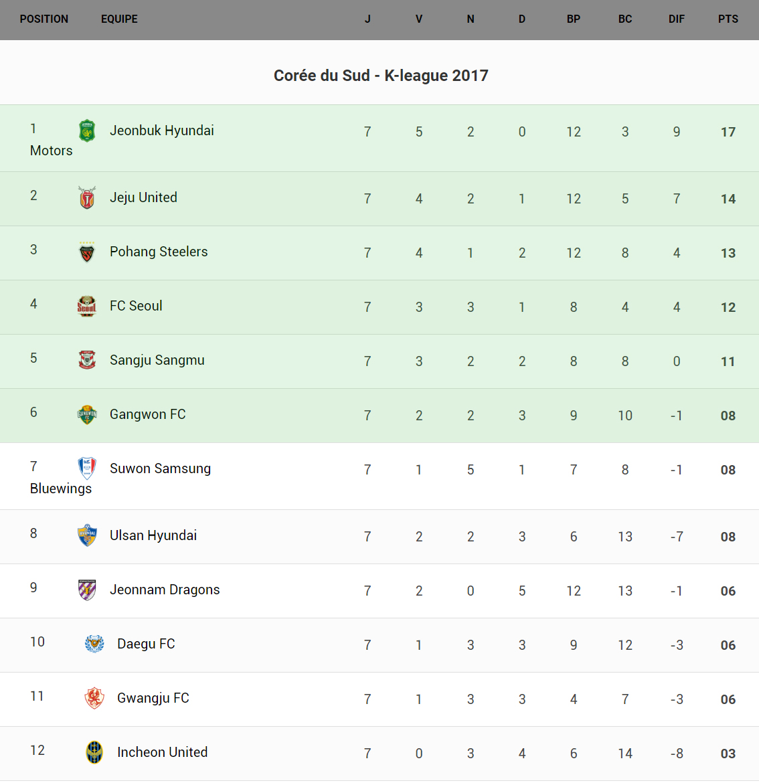
Task: Sort table by PTS column header
Action: [x=728, y=19]
